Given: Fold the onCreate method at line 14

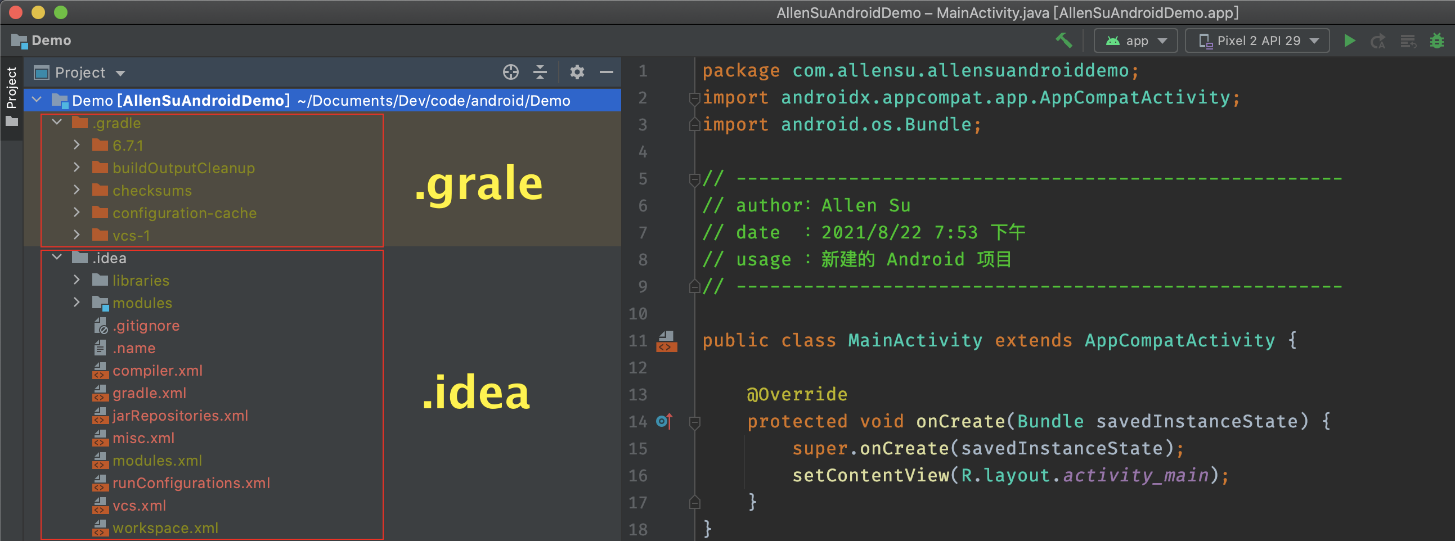Looking at the screenshot, I should [x=695, y=422].
